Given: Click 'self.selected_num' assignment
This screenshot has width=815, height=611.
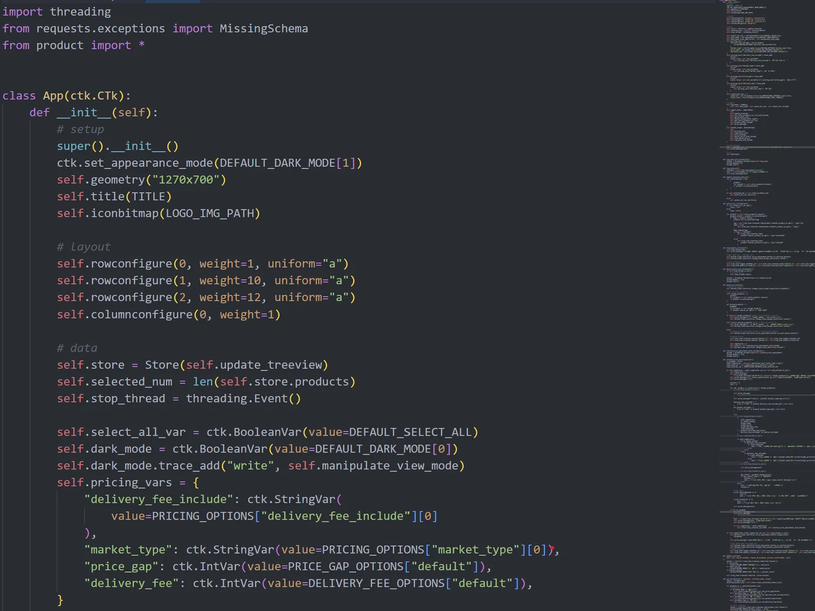Looking at the screenshot, I should tap(115, 382).
